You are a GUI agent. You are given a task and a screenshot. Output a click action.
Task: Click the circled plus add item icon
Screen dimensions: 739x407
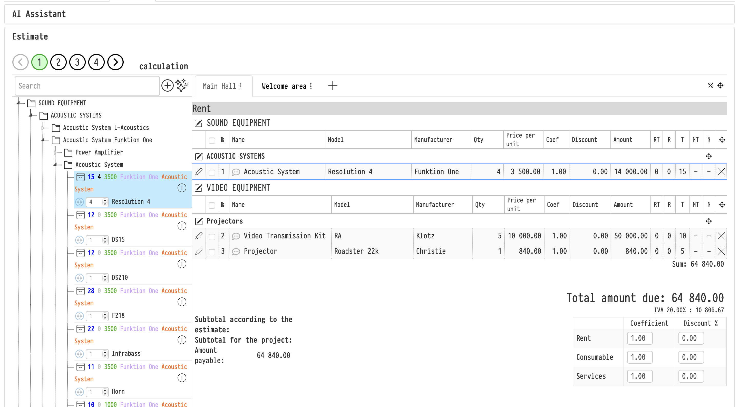click(x=168, y=85)
